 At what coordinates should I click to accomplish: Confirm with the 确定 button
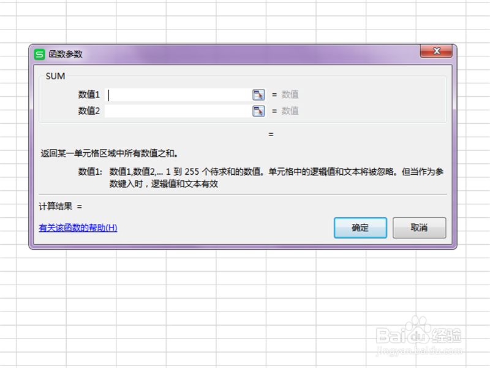pyautogui.click(x=360, y=228)
